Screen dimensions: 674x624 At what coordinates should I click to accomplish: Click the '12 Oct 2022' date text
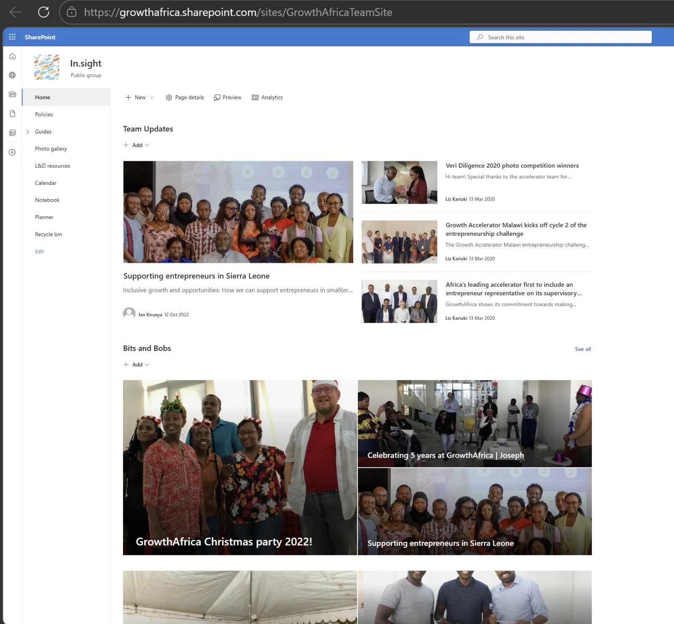tap(177, 315)
